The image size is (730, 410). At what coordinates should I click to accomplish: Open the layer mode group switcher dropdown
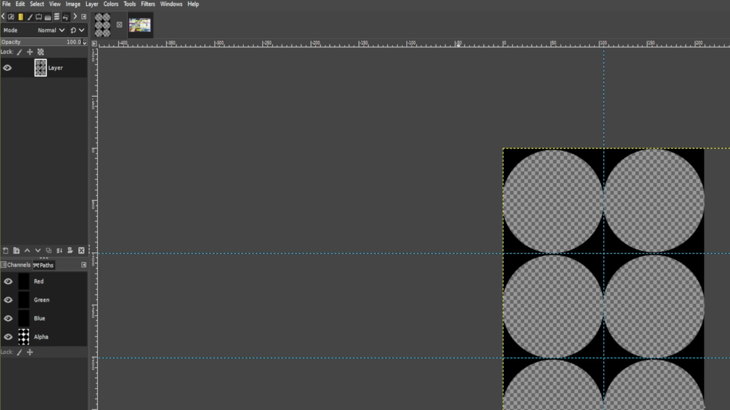pyautogui.click(x=78, y=30)
